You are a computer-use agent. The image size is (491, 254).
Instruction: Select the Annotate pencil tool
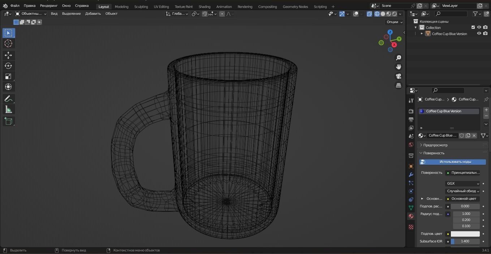8,99
